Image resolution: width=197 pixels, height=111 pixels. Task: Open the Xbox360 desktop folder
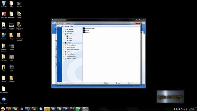[4, 26]
